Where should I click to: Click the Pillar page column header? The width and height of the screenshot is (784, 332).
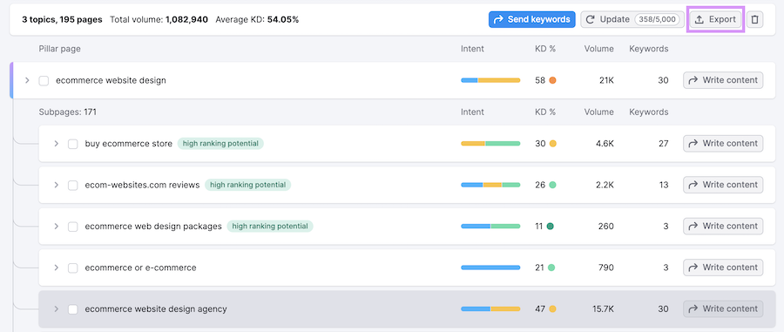coord(59,49)
